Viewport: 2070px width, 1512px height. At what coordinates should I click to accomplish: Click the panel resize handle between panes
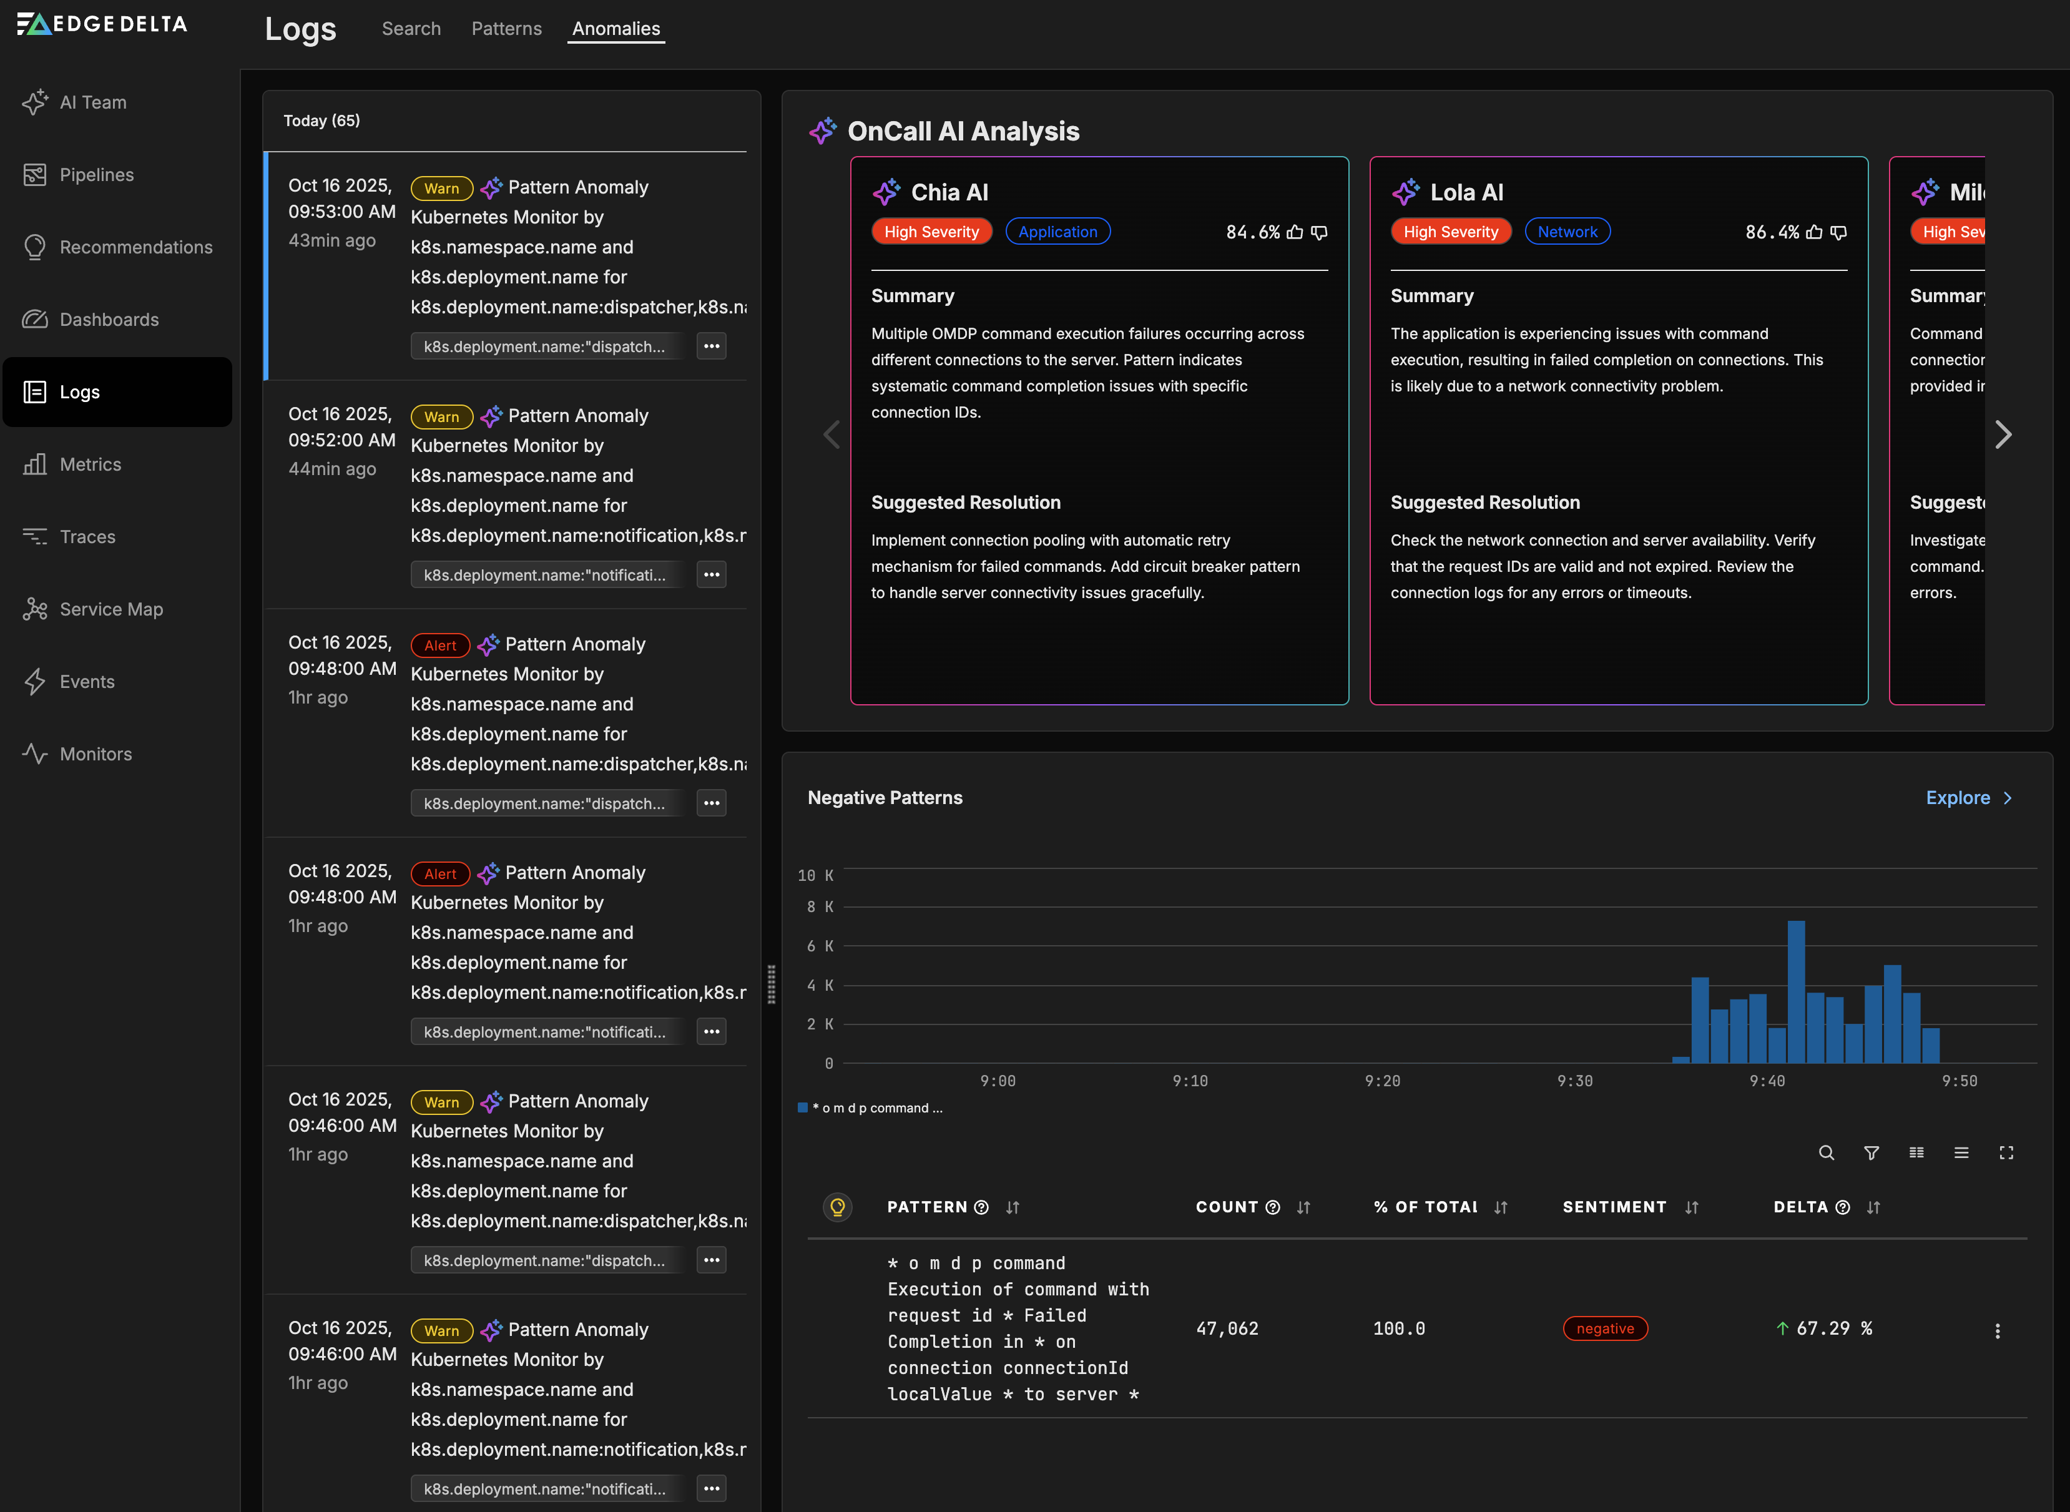coord(772,984)
